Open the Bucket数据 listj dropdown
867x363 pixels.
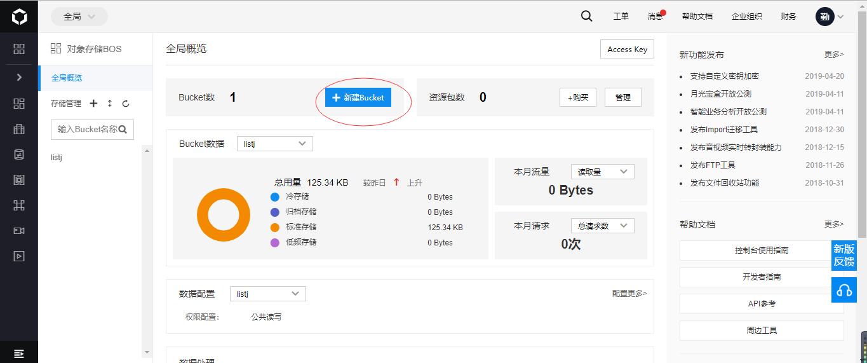pyautogui.click(x=275, y=144)
